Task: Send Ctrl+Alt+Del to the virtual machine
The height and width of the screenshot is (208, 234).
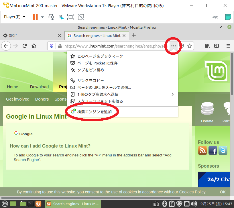Action: (x=51, y=17)
